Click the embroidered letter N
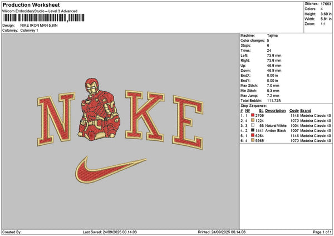This screenshot has height=236, width=334. click(56, 119)
